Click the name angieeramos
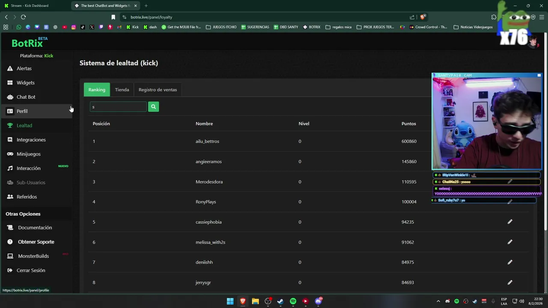 coord(208,161)
